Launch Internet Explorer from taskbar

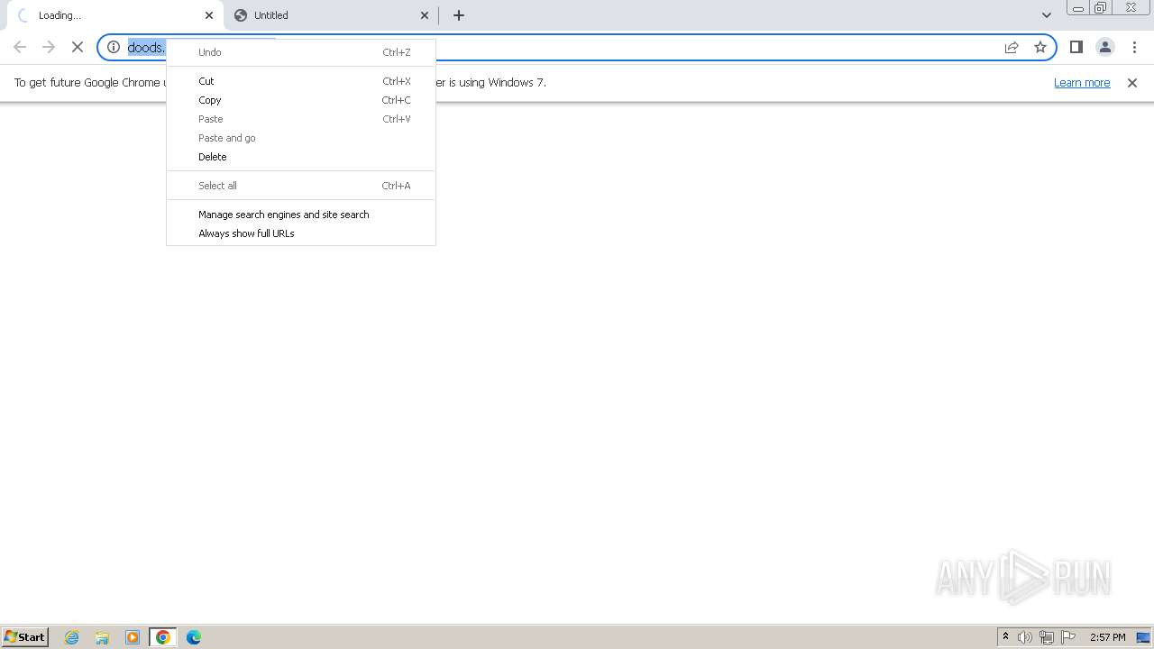72,637
